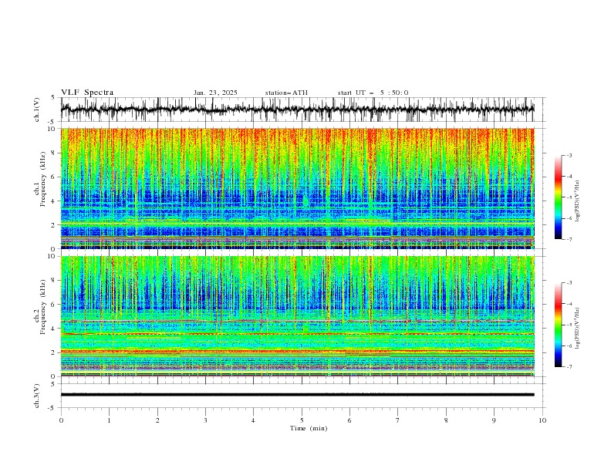The height and width of the screenshot is (472, 611).
Task: Click the ch.2 frequency axis "8" tick label
Action: pos(54,281)
